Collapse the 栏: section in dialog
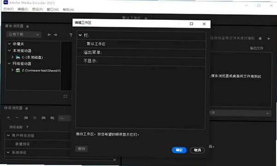The image size is (277, 166). (x=80, y=35)
